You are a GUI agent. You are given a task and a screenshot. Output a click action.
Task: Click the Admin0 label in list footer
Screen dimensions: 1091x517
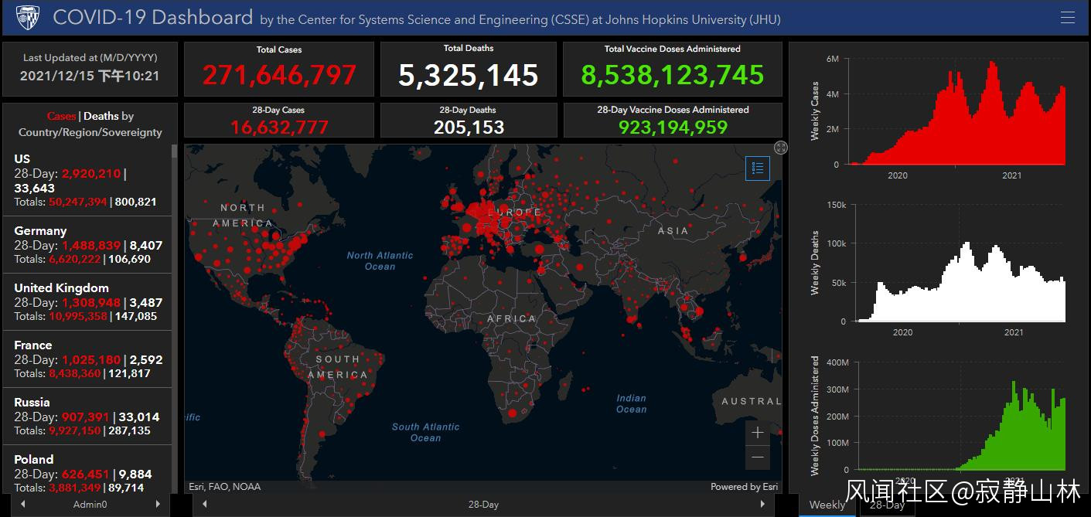pos(90,505)
